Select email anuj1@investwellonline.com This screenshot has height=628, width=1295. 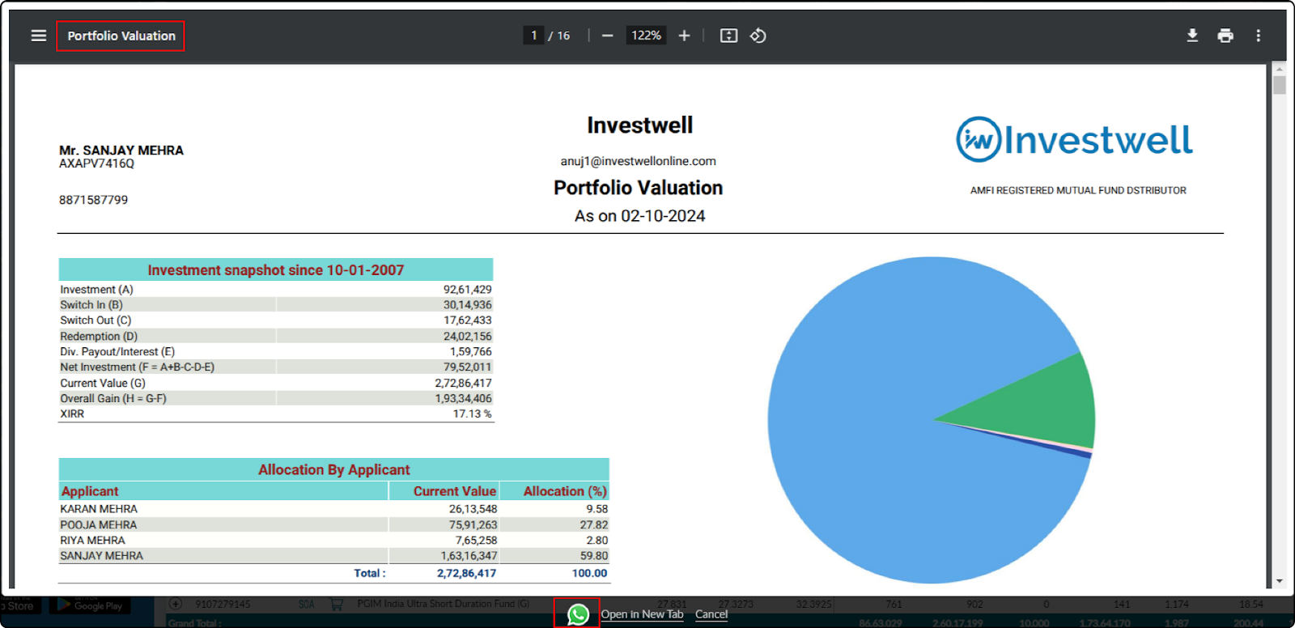(639, 161)
